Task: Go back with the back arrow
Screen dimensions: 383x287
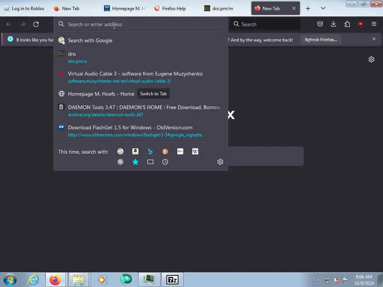Action: pyautogui.click(x=9, y=24)
